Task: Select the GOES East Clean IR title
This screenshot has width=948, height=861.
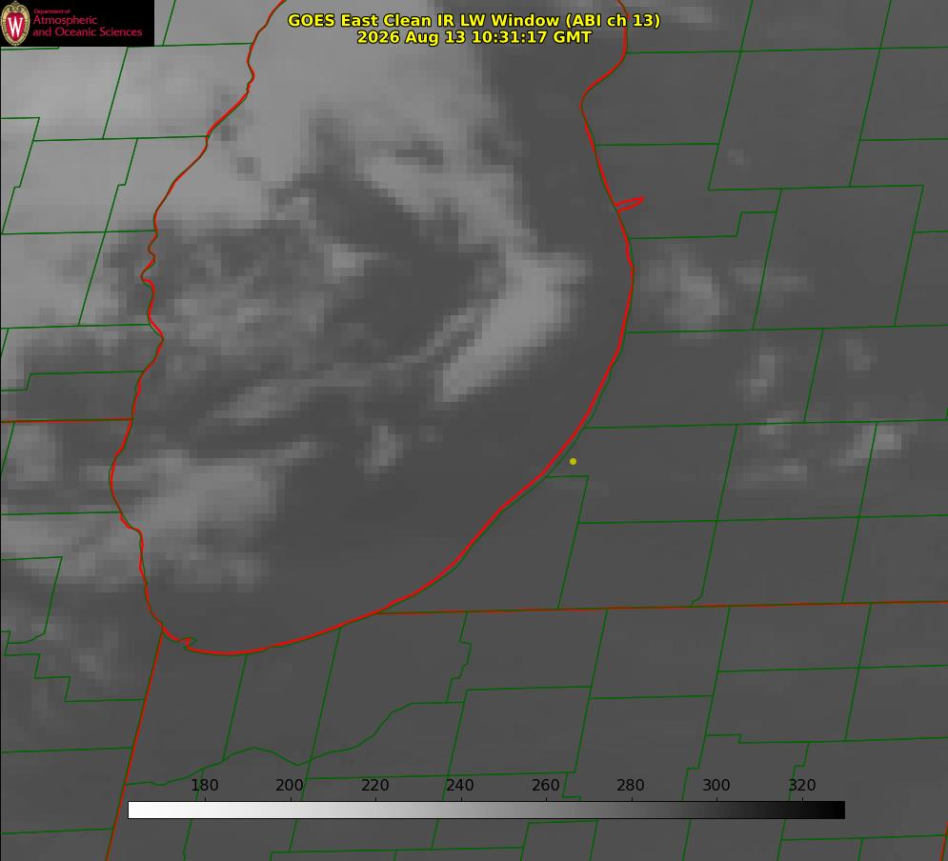Action: 474,20
